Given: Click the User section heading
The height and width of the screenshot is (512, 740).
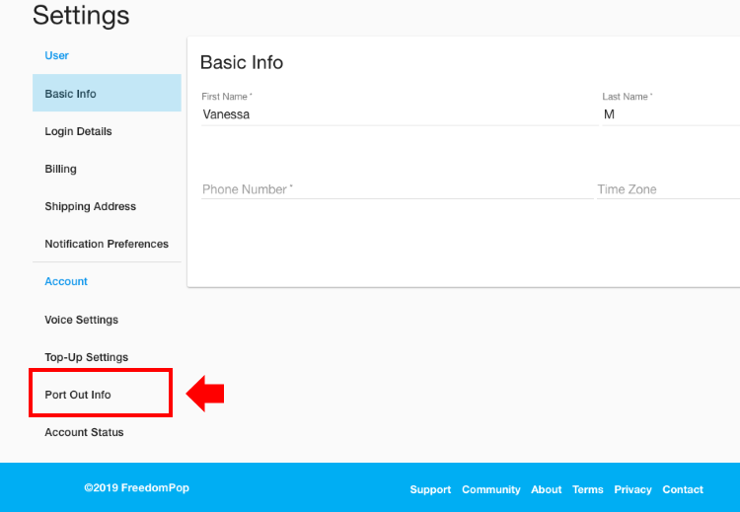Looking at the screenshot, I should (x=56, y=55).
